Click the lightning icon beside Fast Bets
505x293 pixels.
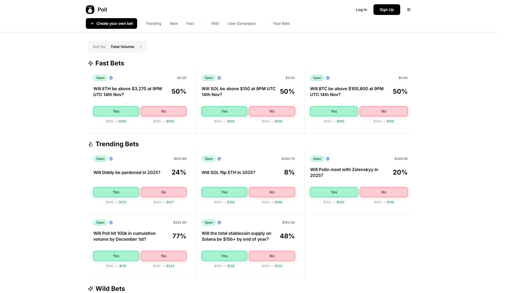91,63
